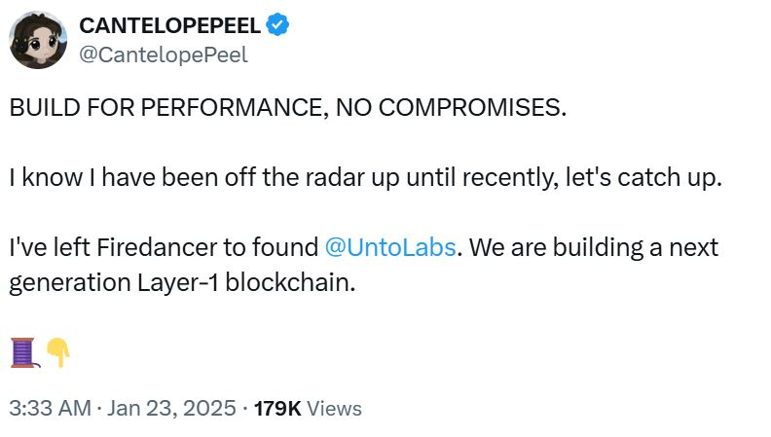Open the 179K view count
The height and width of the screenshot is (437, 771).
click(x=276, y=409)
